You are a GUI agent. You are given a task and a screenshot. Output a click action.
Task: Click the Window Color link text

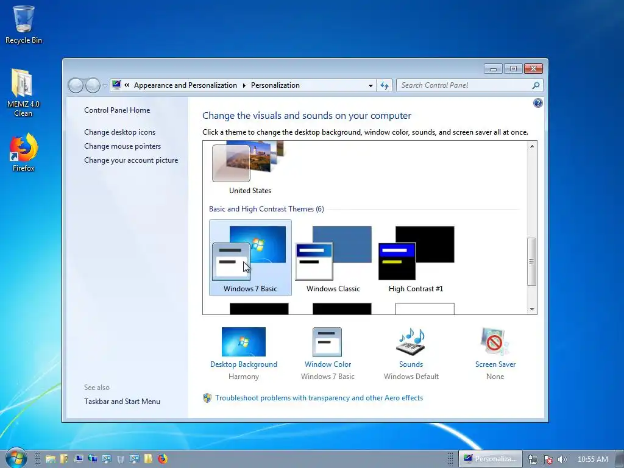328,364
